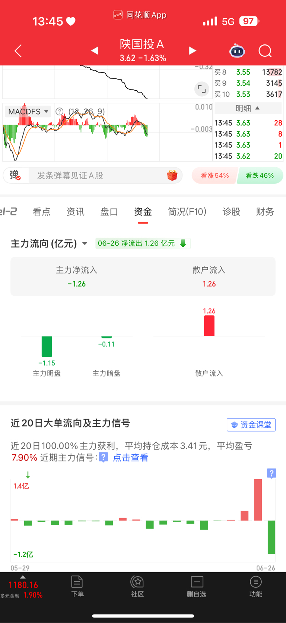The height and width of the screenshot is (623, 286).
Task: Click 点击查看 link for main-force signal
Action: coord(130,458)
